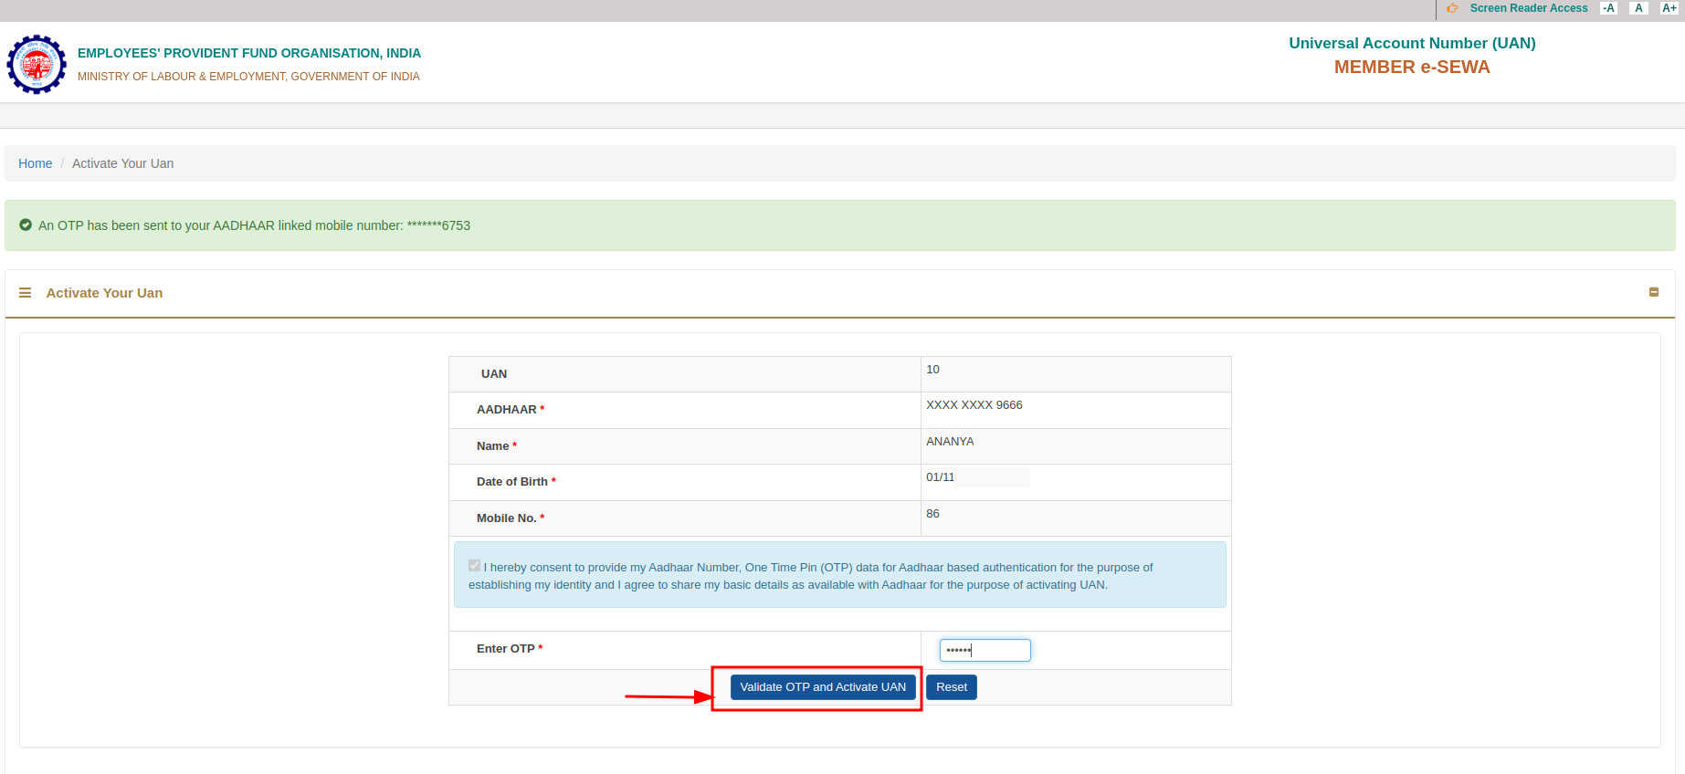Image resolution: width=1685 pixels, height=774 pixels.
Task: Click the EPFO organisation logo
Action: tap(37, 64)
